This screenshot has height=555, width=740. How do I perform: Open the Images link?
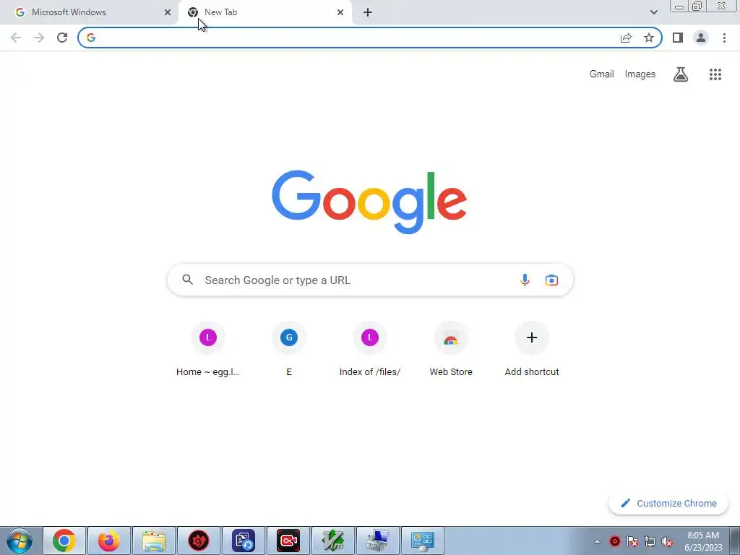click(x=640, y=74)
